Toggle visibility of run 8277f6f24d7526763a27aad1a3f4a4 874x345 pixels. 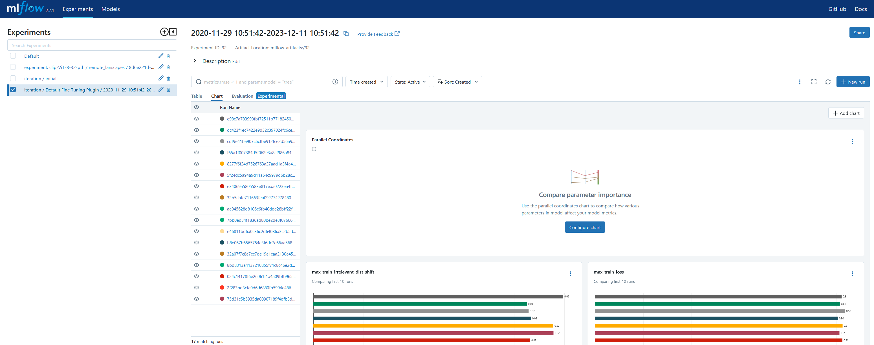197,164
